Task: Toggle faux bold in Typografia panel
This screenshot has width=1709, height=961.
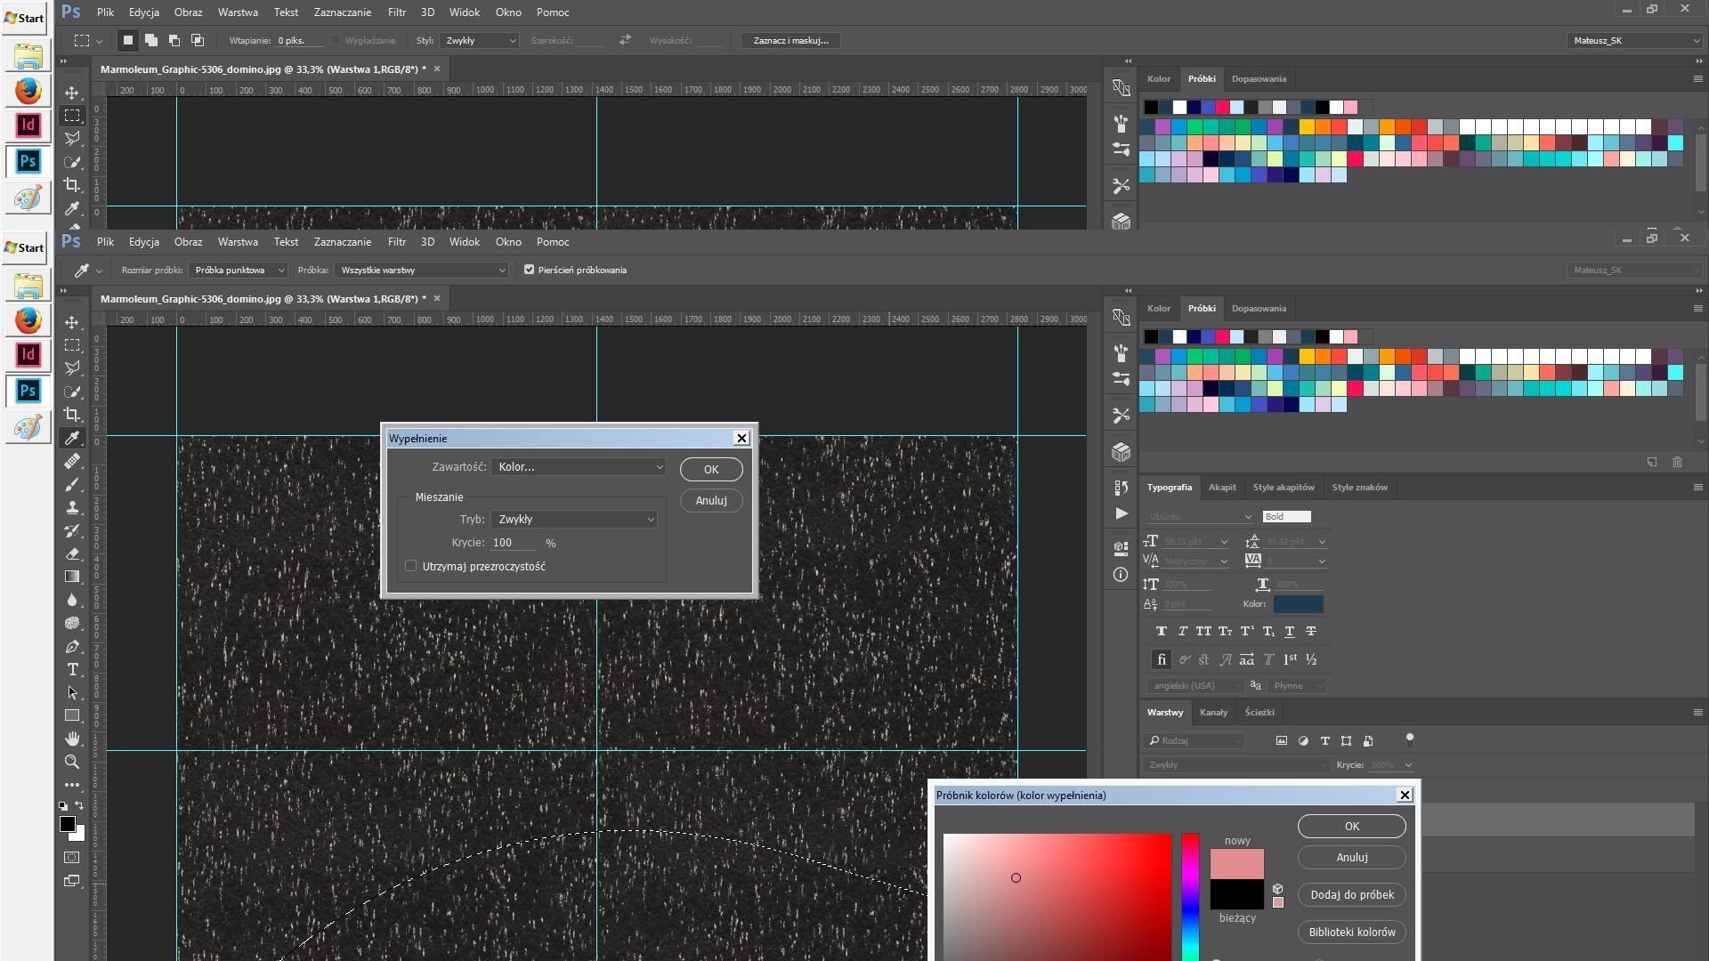Action: (x=1161, y=631)
